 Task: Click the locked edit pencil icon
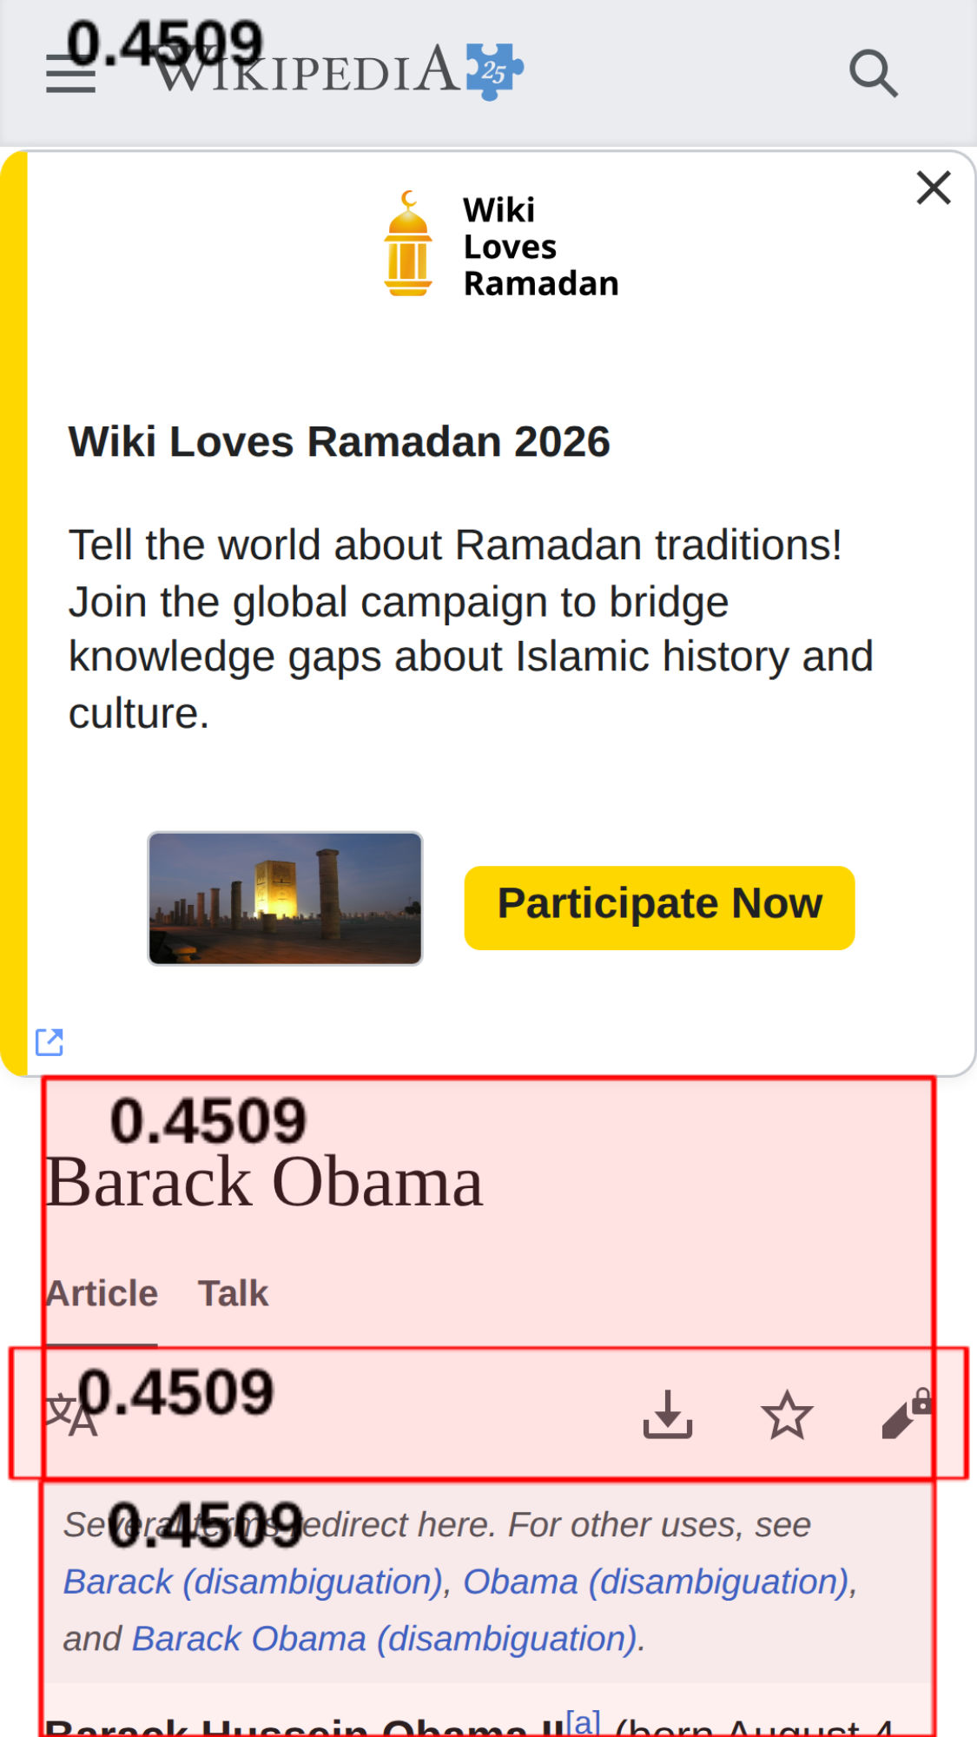906,1415
